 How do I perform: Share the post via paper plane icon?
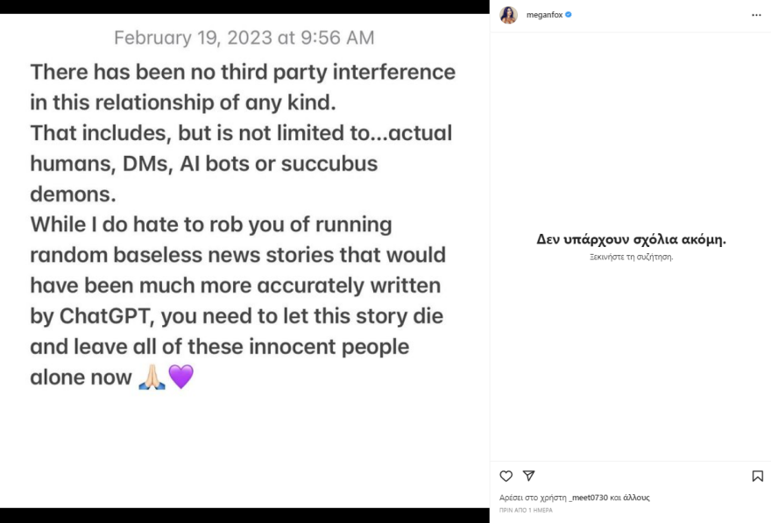529,476
